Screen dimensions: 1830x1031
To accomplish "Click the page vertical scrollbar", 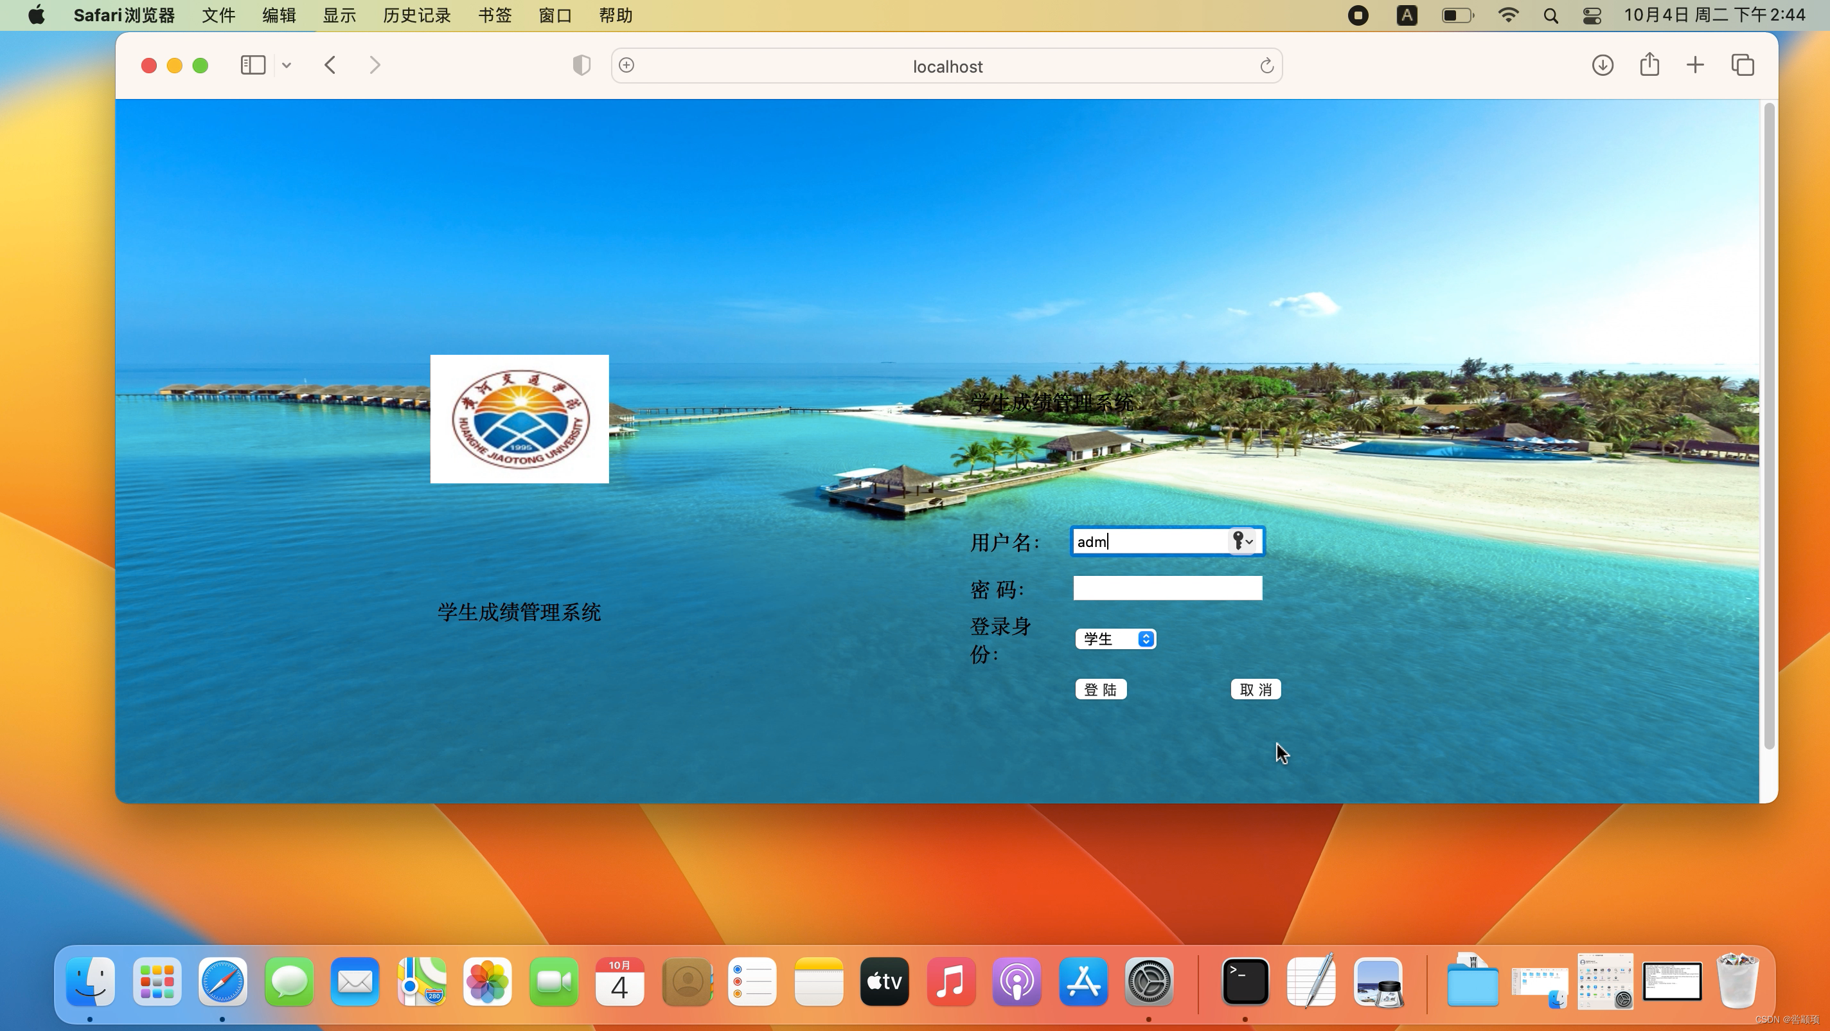I will [1768, 426].
